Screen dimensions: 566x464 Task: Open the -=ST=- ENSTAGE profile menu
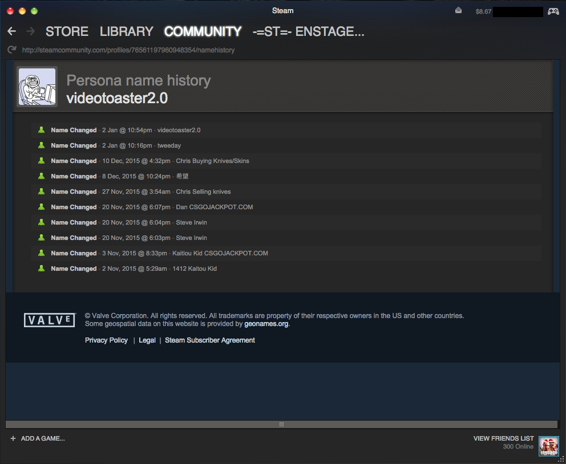tap(308, 31)
